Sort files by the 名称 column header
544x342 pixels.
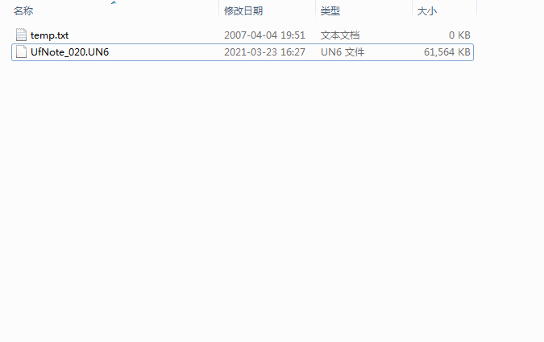click(x=23, y=11)
